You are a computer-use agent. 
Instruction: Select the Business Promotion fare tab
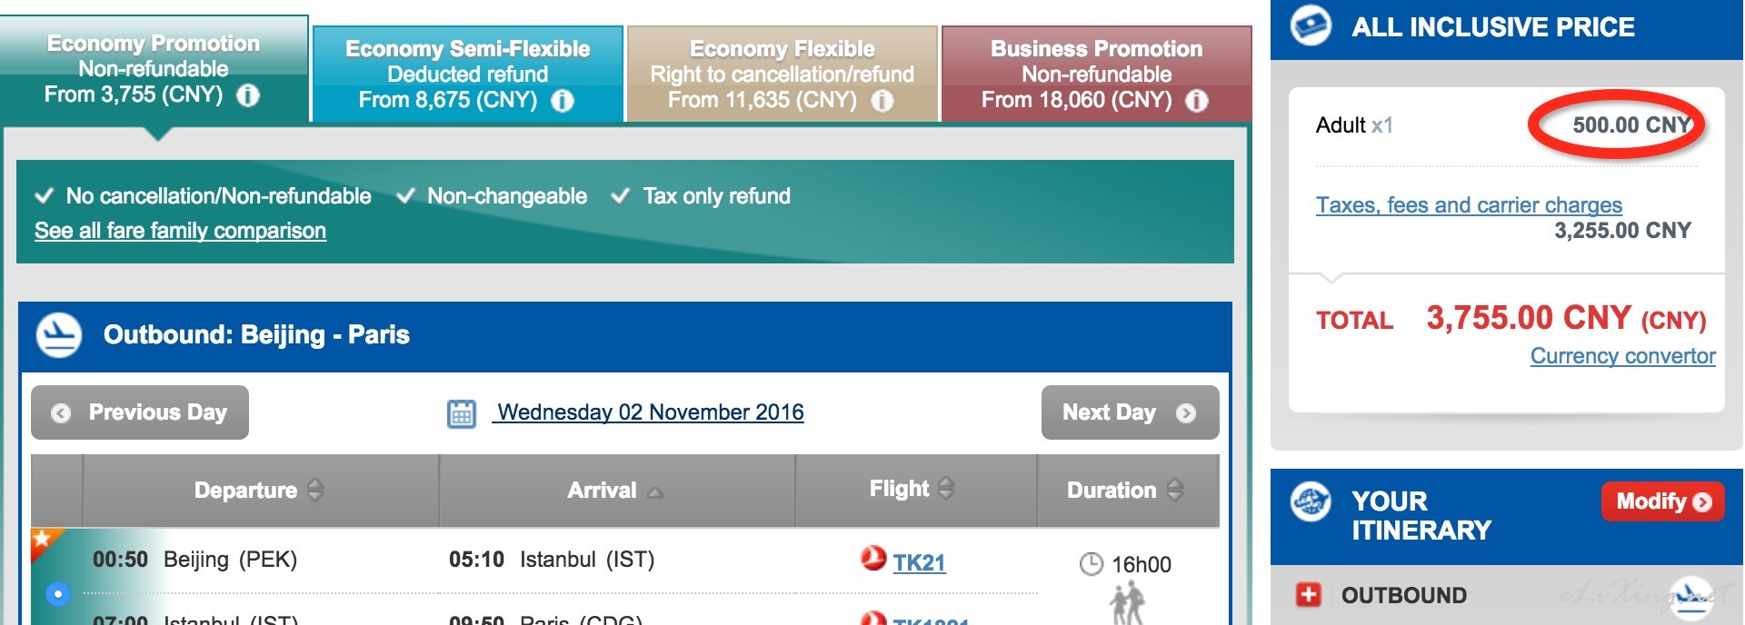[1096, 74]
